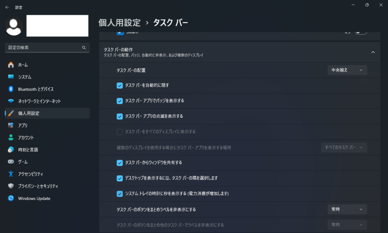Click the ゲーム controller icon
This screenshot has width=388, height=233.
click(x=11, y=162)
